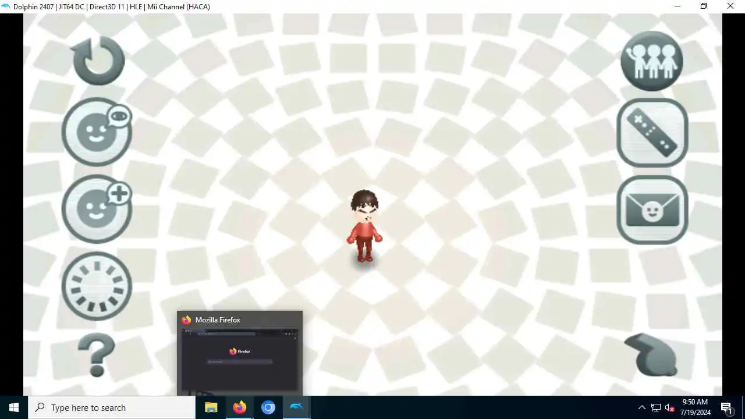This screenshot has height=419, width=745.
Task: Click the network status tray icon
Action: (x=656, y=407)
